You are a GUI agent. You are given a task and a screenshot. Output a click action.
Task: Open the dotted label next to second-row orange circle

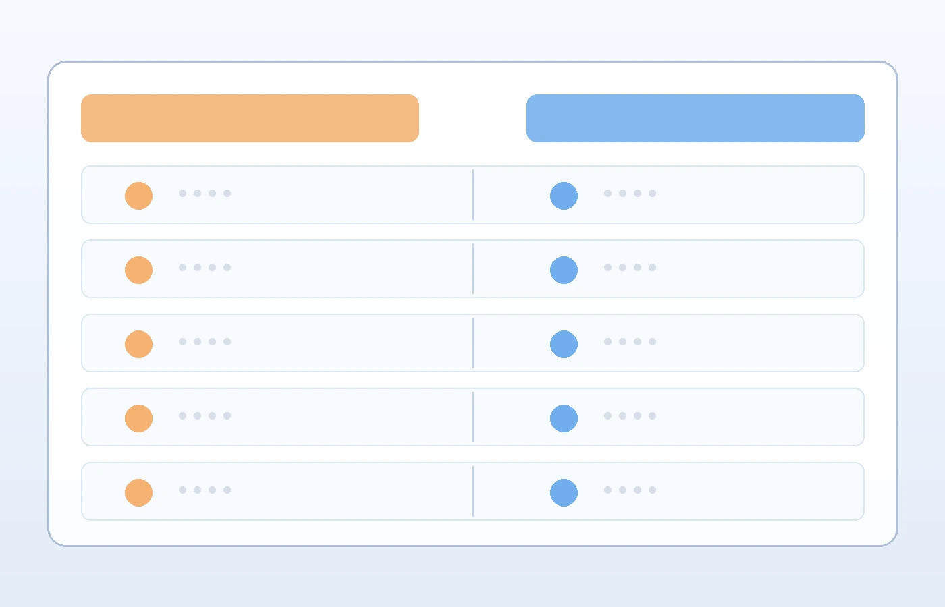click(205, 268)
